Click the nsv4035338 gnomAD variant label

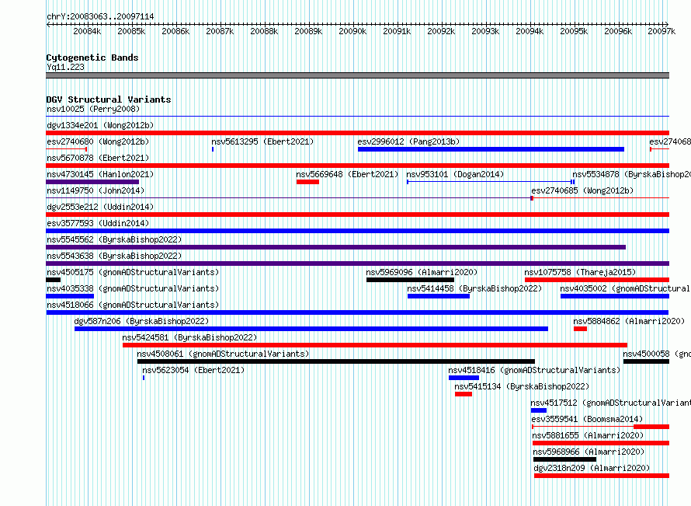[x=133, y=288]
